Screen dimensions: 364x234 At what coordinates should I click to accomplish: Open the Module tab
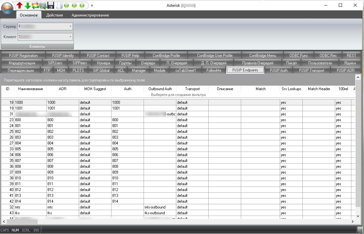coord(160,70)
